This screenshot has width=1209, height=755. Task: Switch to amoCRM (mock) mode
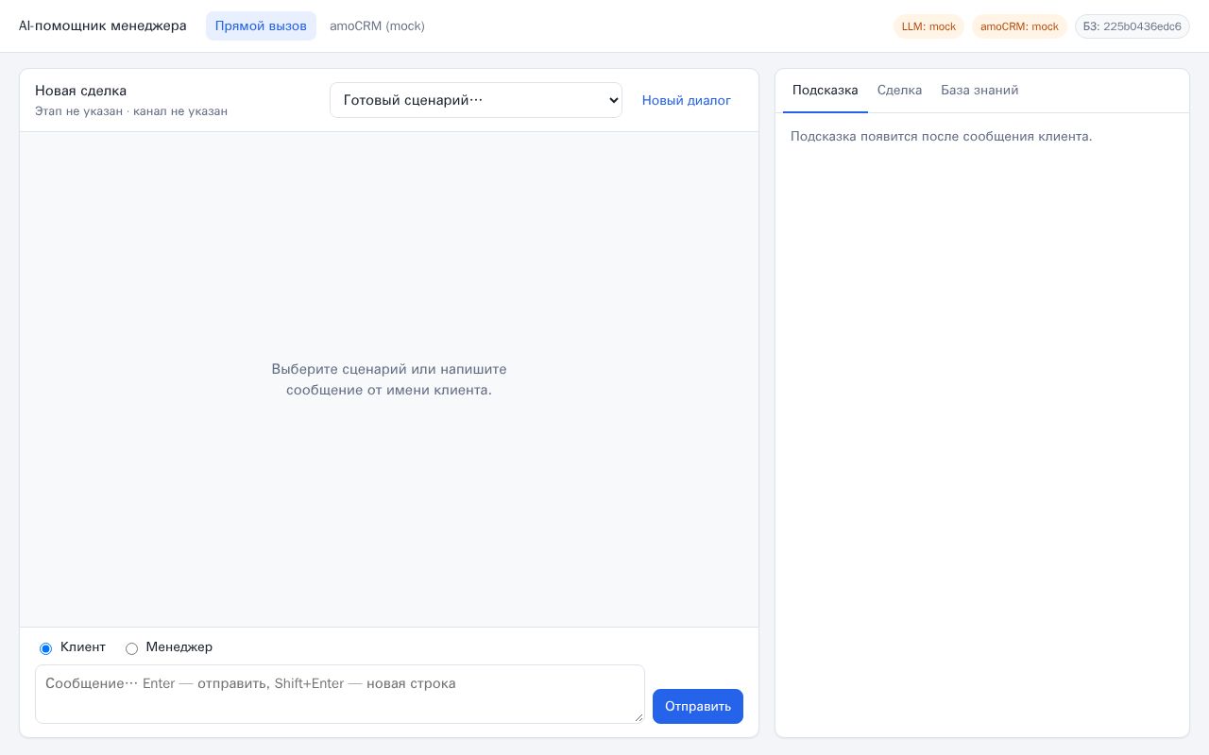tap(377, 26)
